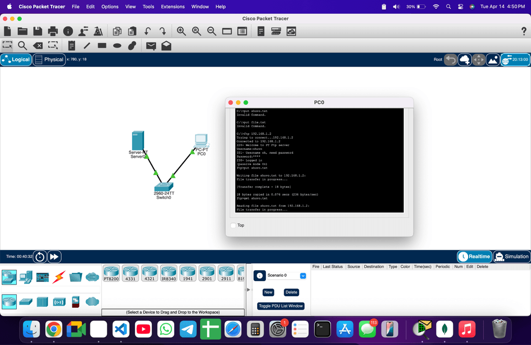The image size is (531, 345).
Task: Reset the zoom level with the Zoom Reset icon
Action: pyautogui.click(x=196, y=31)
